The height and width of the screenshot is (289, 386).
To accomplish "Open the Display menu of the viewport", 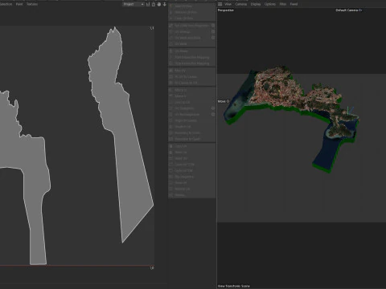I will [x=256, y=4].
